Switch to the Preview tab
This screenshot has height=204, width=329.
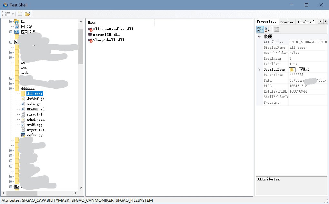click(x=287, y=22)
